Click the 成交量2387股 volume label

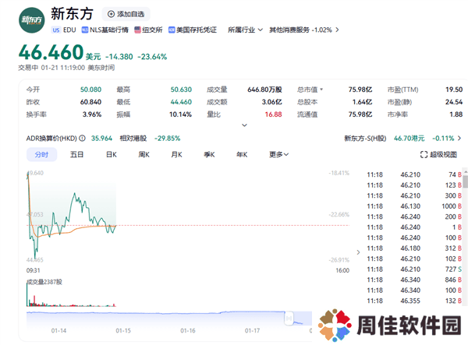pos(44,282)
